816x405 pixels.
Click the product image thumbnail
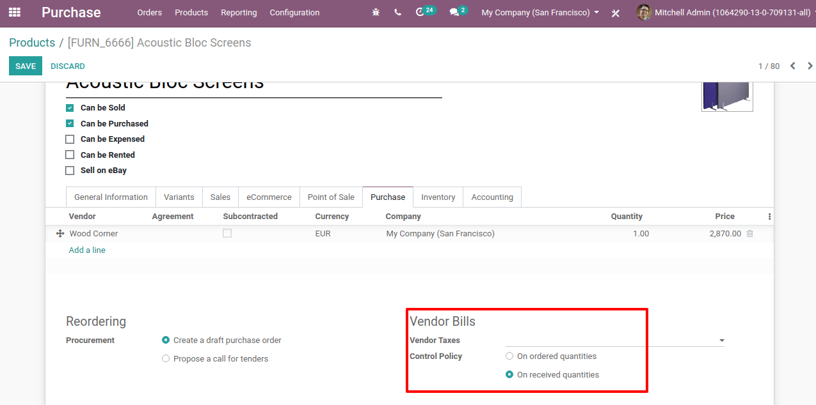click(x=727, y=96)
